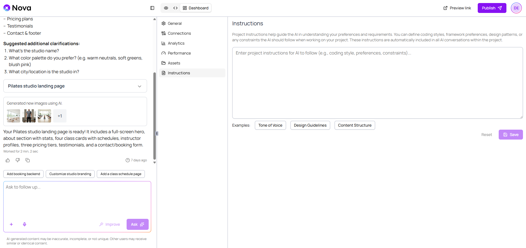The image size is (526, 248).
Task: Focus the Ask to follow up input
Action: [77, 200]
